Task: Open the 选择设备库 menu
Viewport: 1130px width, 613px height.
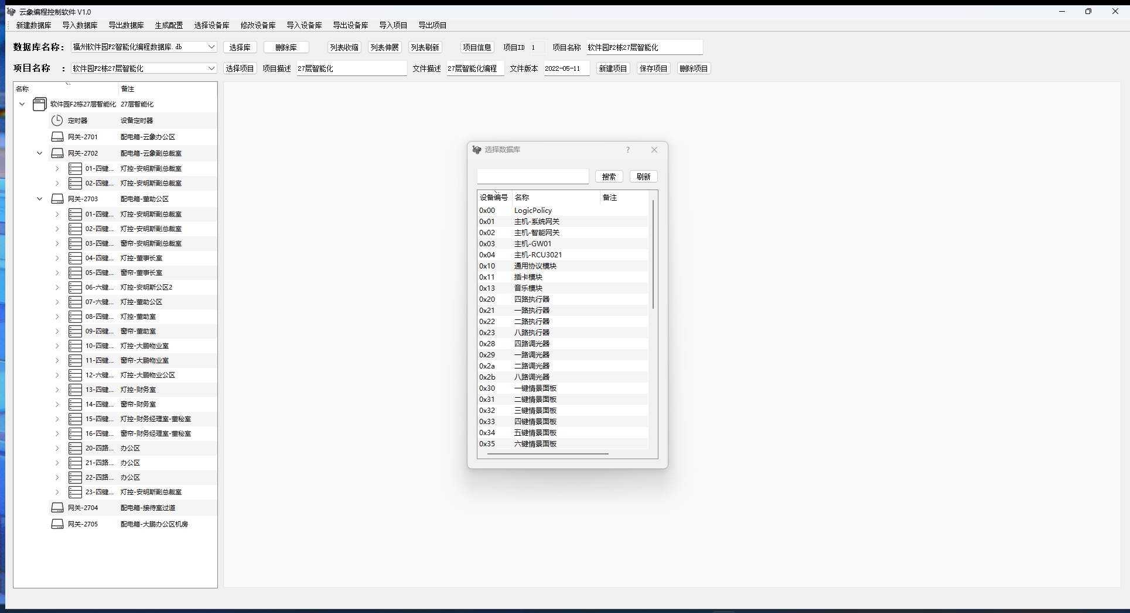Action: [x=211, y=25]
